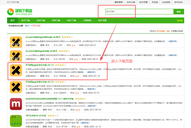Switch to the 苹果下载 navigation tab
The image size is (191, 128).
[56, 20]
